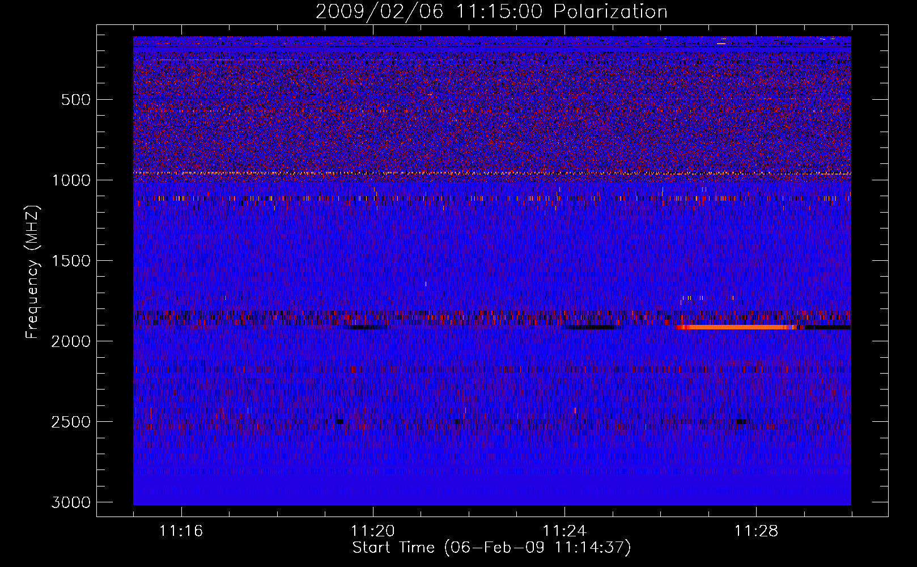Screen dimensions: 917x567
Task: Click the 500 frequency tick label
Action: [x=76, y=100]
